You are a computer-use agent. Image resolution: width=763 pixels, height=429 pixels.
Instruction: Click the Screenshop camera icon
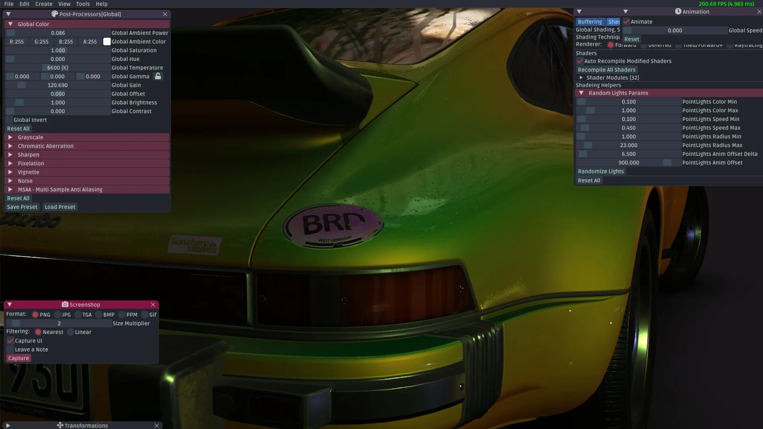click(x=65, y=305)
